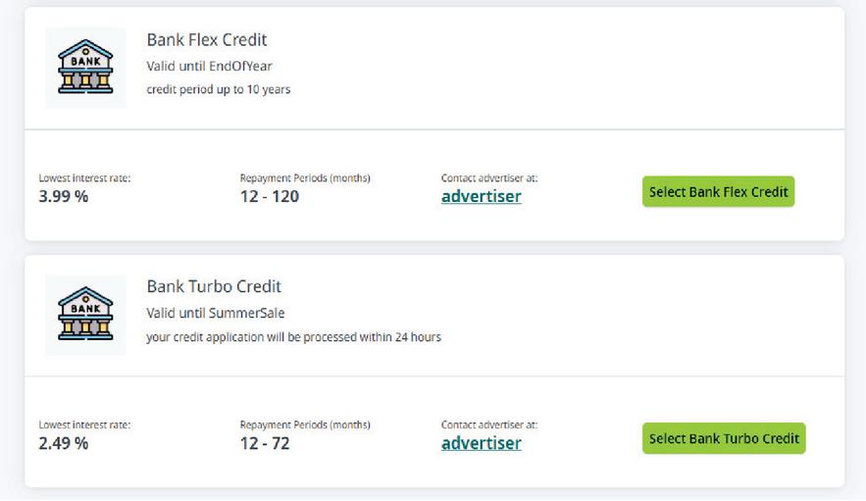Click the Valid until SummerSale text
The height and width of the screenshot is (501, 866).
click(216, 313)
